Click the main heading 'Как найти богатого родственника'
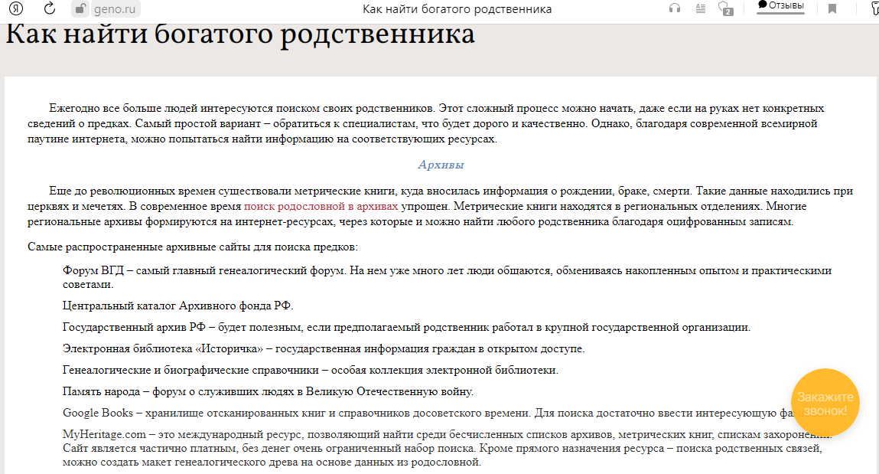 click(240, 34)
